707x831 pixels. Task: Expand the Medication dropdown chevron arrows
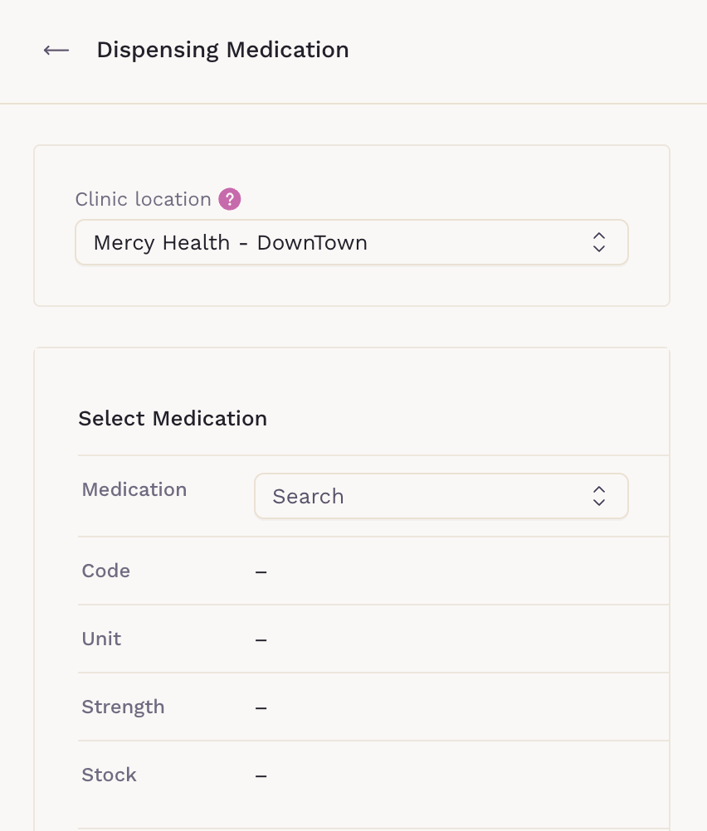click(599, 496)
